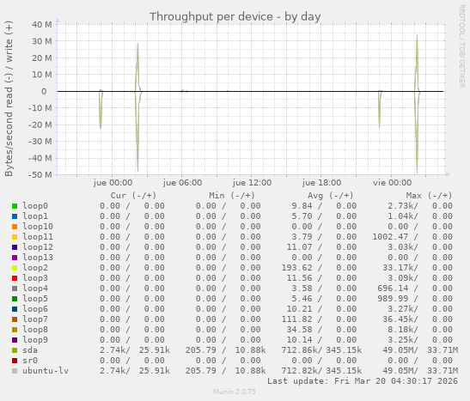Click the Cur (-/+) column header

(x=133, y=196)
